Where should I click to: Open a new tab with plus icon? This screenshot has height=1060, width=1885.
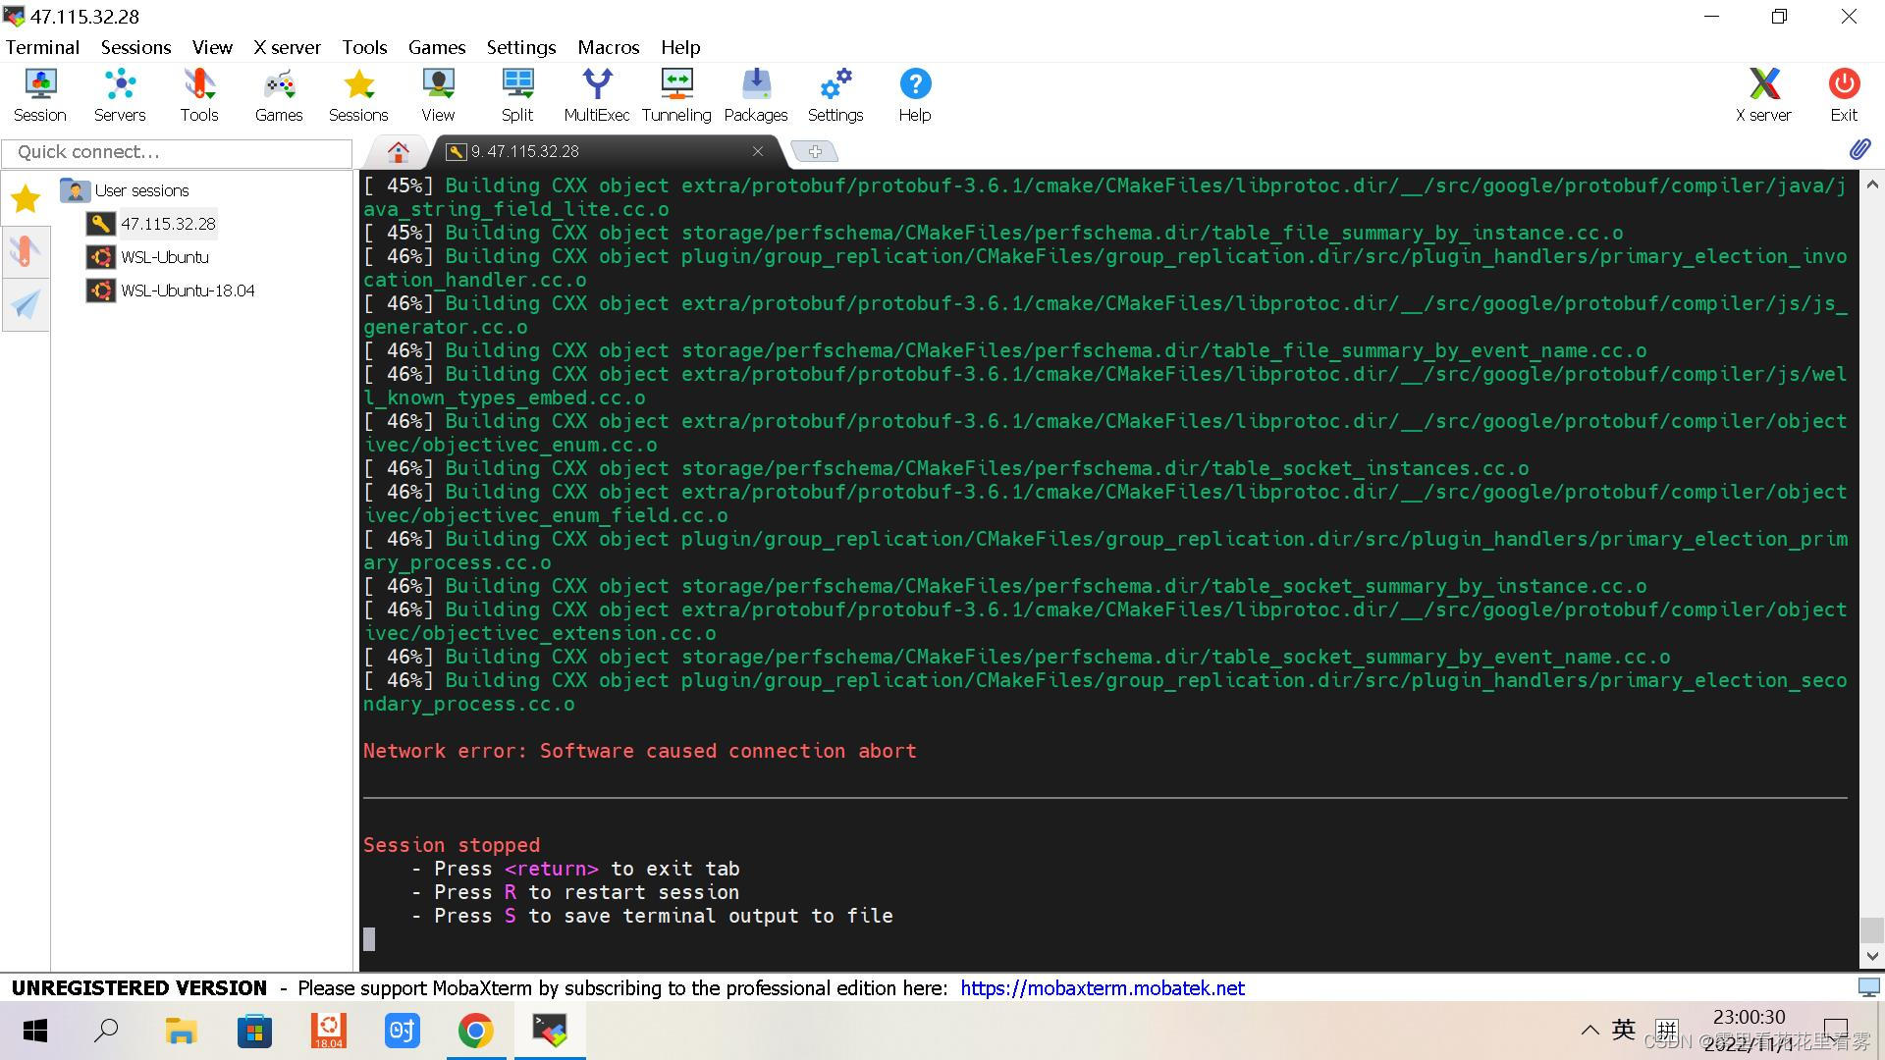click(815, 151)
